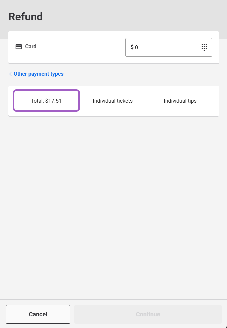Click the Refund dialog heading
This screenshot has height=328, width=227.
click(x=25, y=17)
